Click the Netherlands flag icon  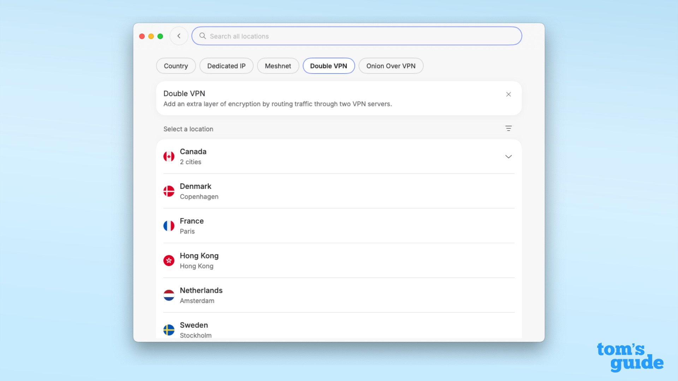coord(169,295)
